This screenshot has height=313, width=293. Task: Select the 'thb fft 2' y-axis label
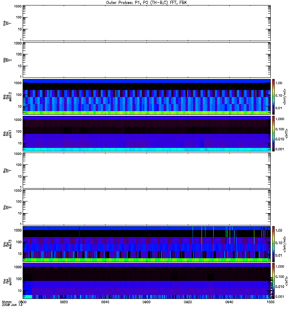7,60
